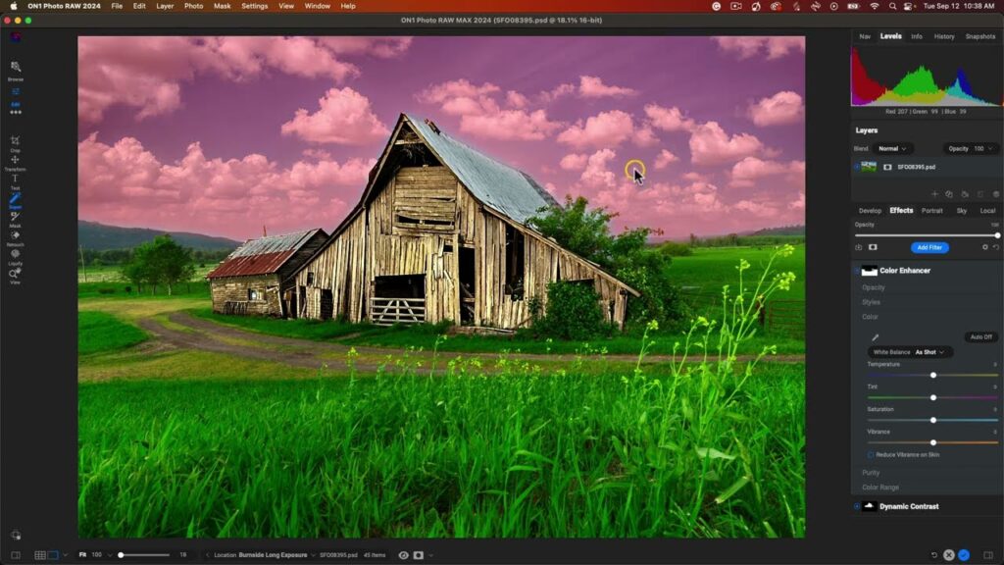Click the Add Filter button
This screenshot has height=565, width=1004.
click(929, 247)
